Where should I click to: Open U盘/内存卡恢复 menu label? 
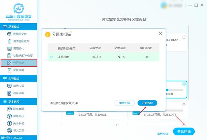click(x=23, y=56)
